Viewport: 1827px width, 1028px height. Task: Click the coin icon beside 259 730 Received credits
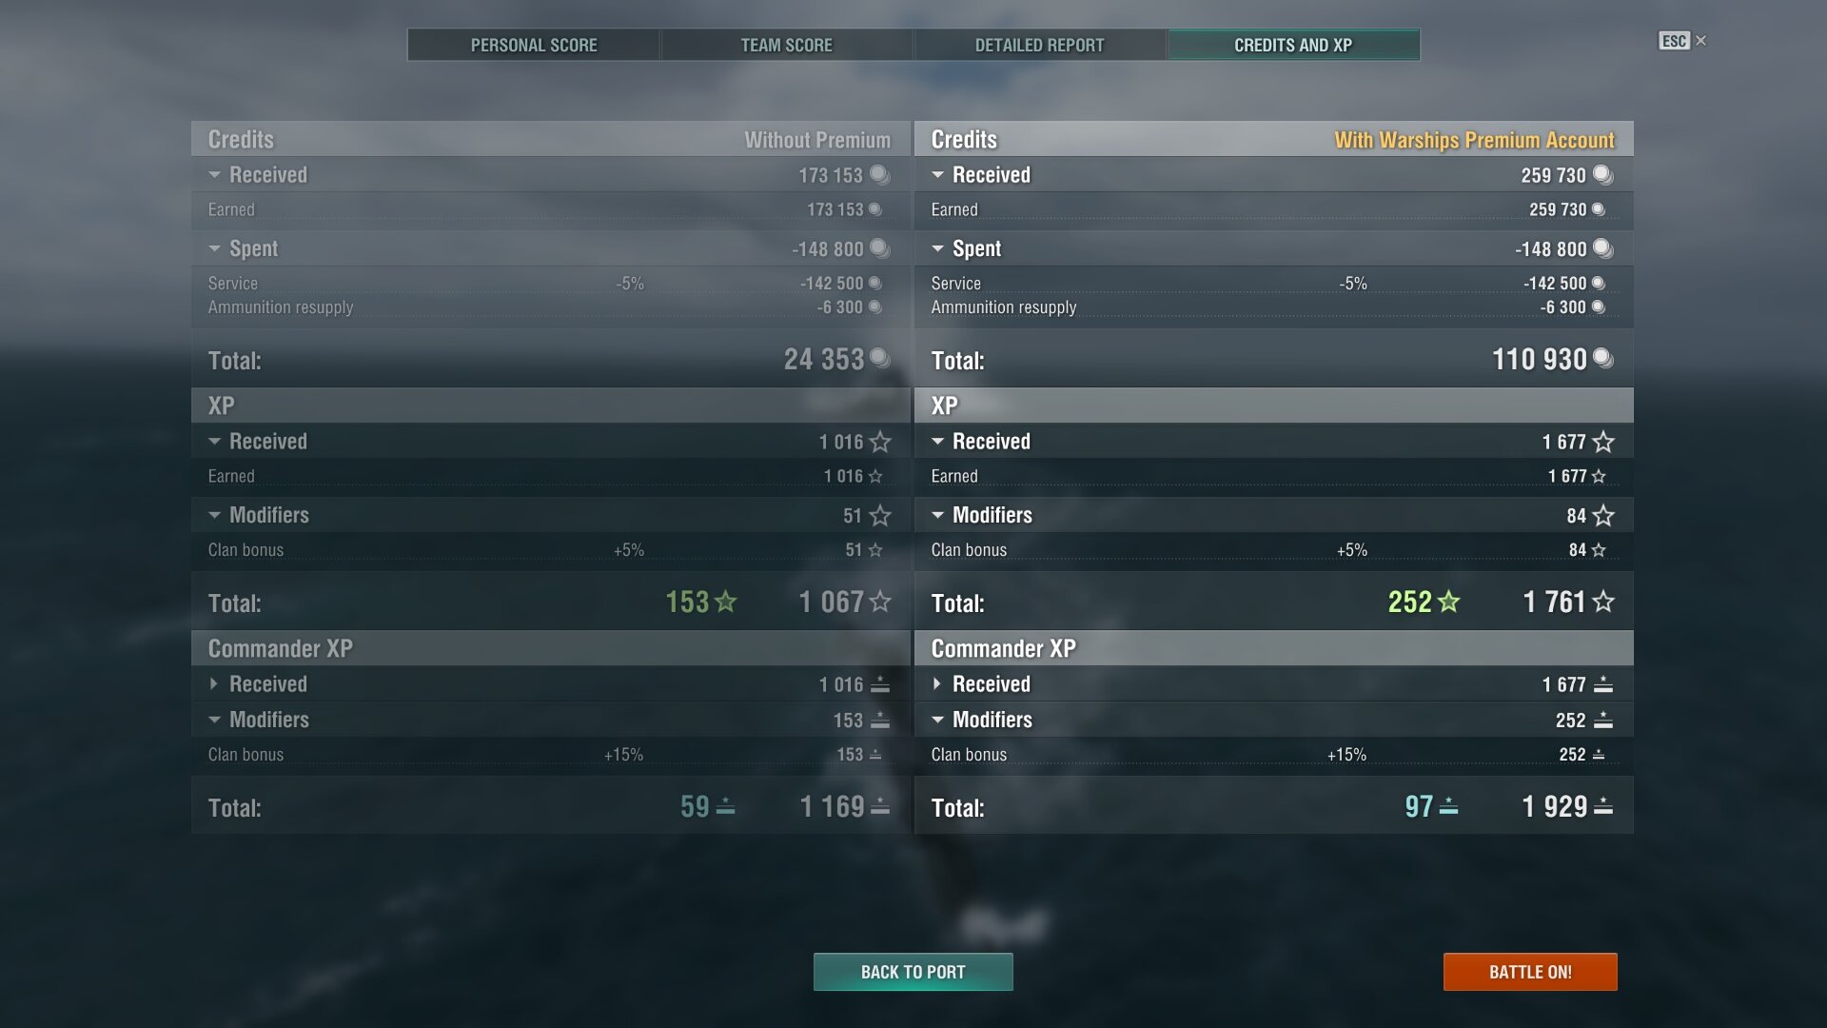tap(1603, 175)
